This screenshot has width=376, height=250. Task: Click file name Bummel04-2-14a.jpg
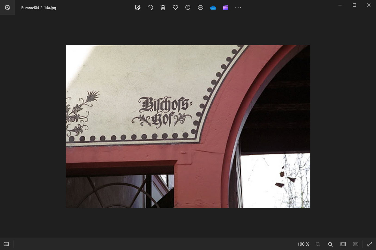pyautogui.click(x=39, y=8)
